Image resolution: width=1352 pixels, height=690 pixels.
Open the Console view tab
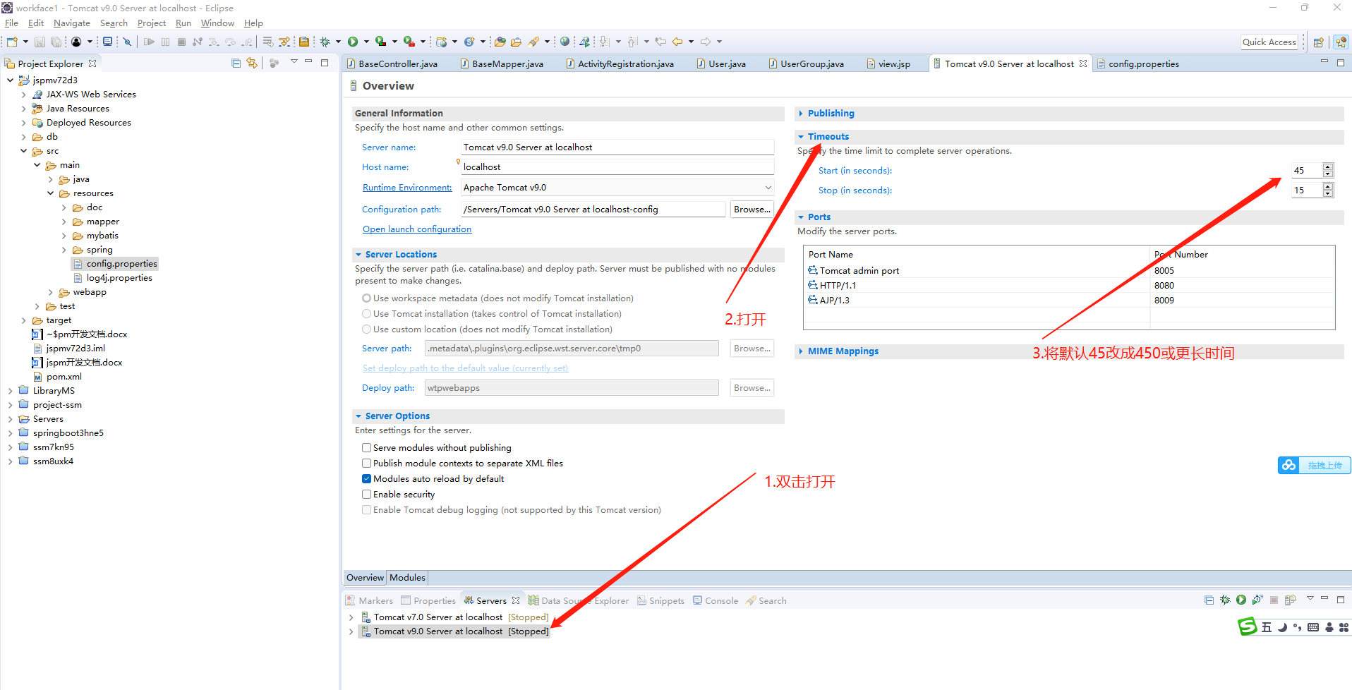click(x=715, y=600)
